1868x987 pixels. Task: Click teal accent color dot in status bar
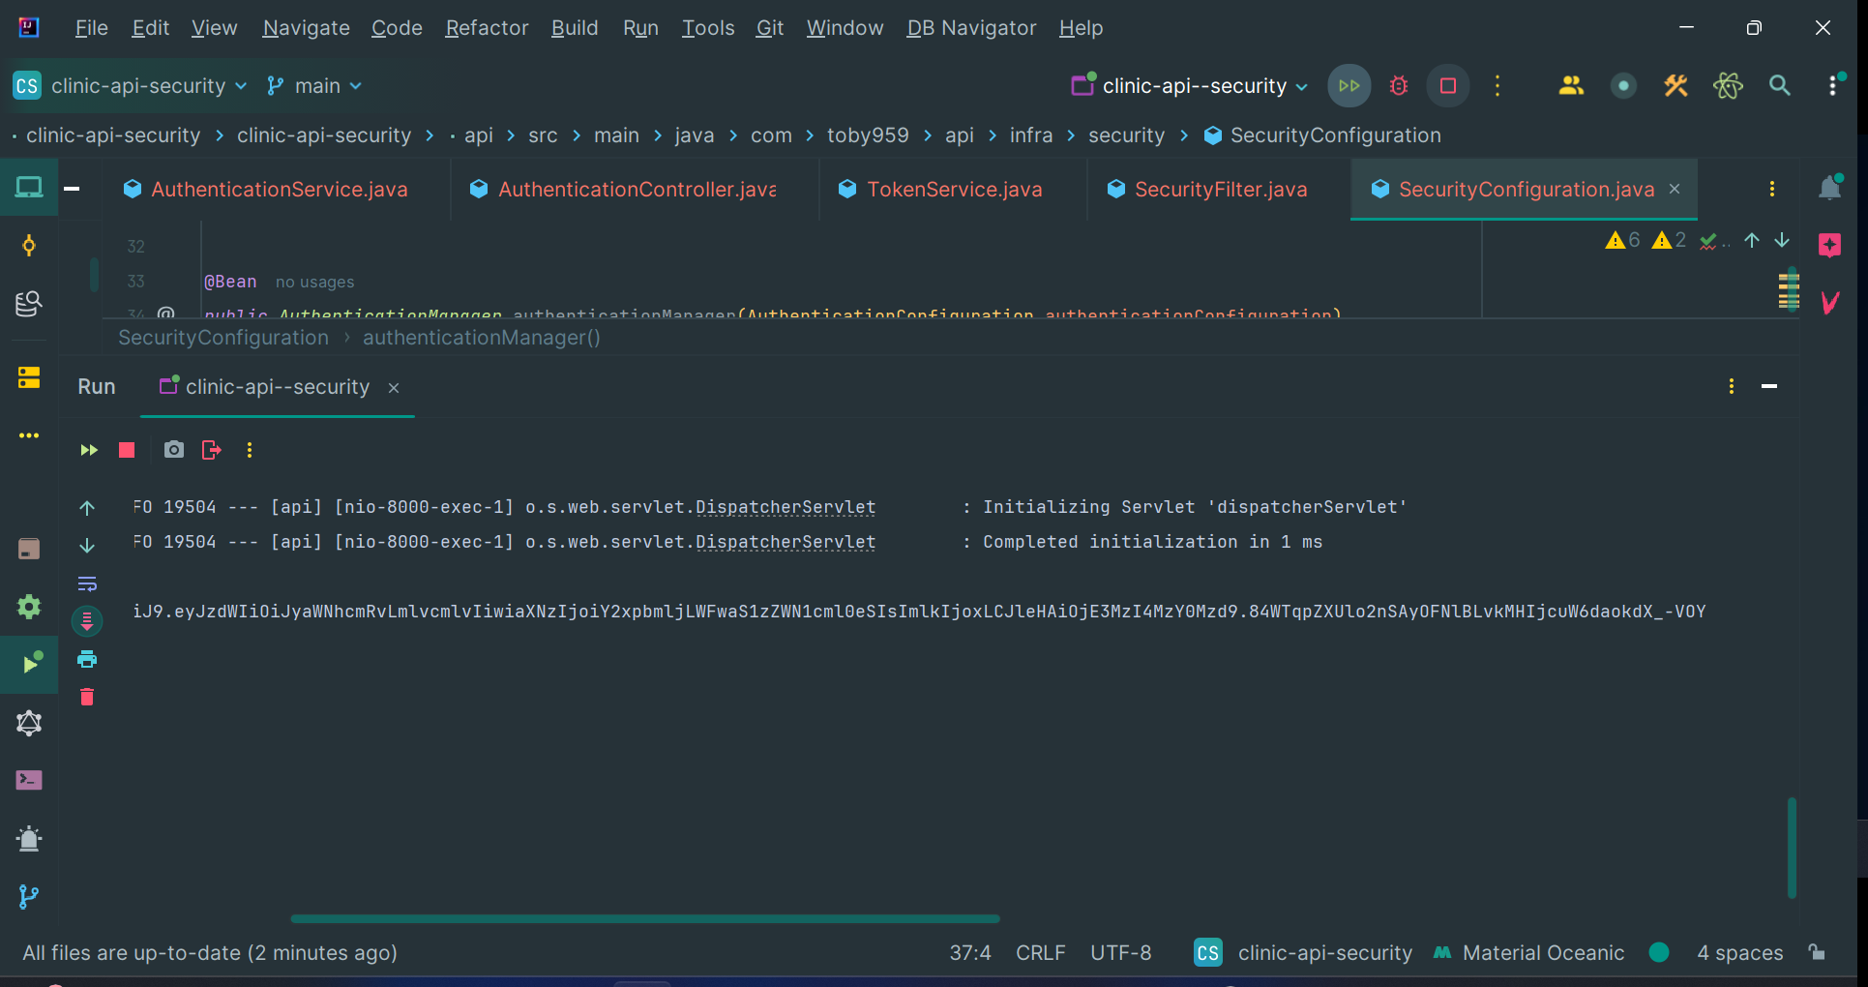(x=1659, y=952)
